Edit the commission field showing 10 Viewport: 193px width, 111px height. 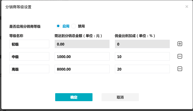point(142,56)
